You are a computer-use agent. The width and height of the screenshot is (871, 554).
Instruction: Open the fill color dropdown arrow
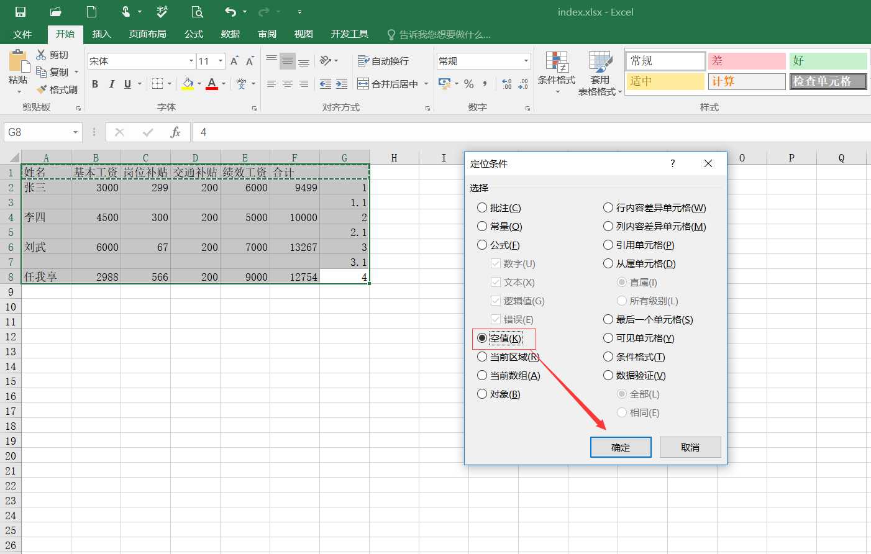click(x=199, y=84)
